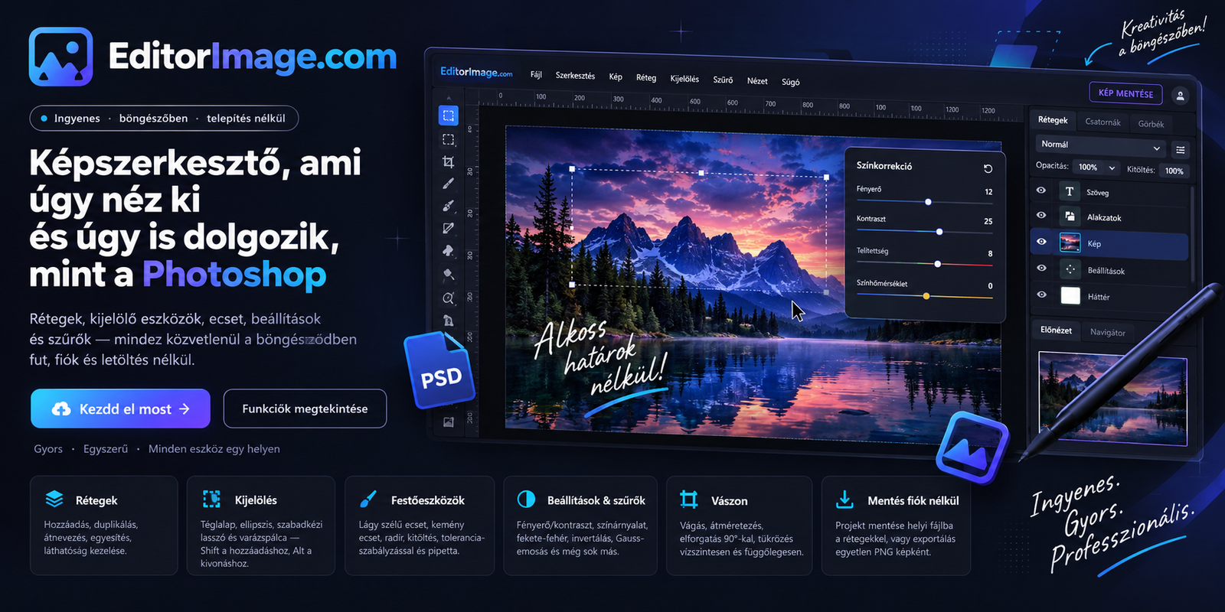Click the half-circle icon on Beállítások & szűrők card

coord(526,499)
